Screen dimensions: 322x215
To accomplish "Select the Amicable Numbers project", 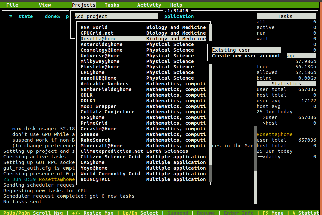I will click(x=143, y=84).
